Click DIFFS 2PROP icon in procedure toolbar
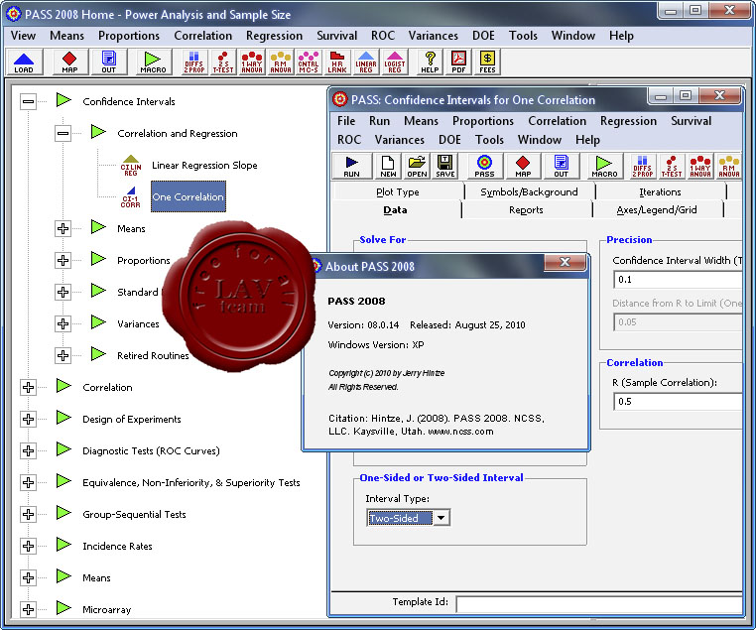The height and width of the screenshot is (630, 756). pos(642,167)
